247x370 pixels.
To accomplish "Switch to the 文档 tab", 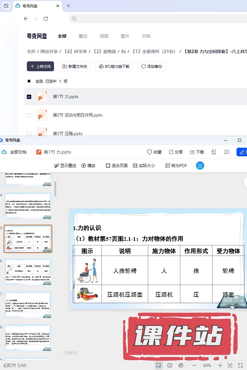I will (146, 36).
